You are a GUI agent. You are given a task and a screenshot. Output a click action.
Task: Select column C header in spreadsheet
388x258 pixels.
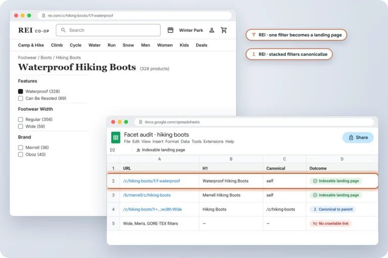(x=284, y=159)
